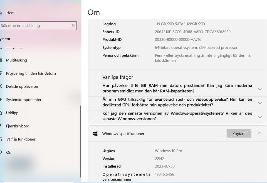Select the Systemkomponenter icon
The height and width of the screenshot is (183, 267).
tap(1, 100)
